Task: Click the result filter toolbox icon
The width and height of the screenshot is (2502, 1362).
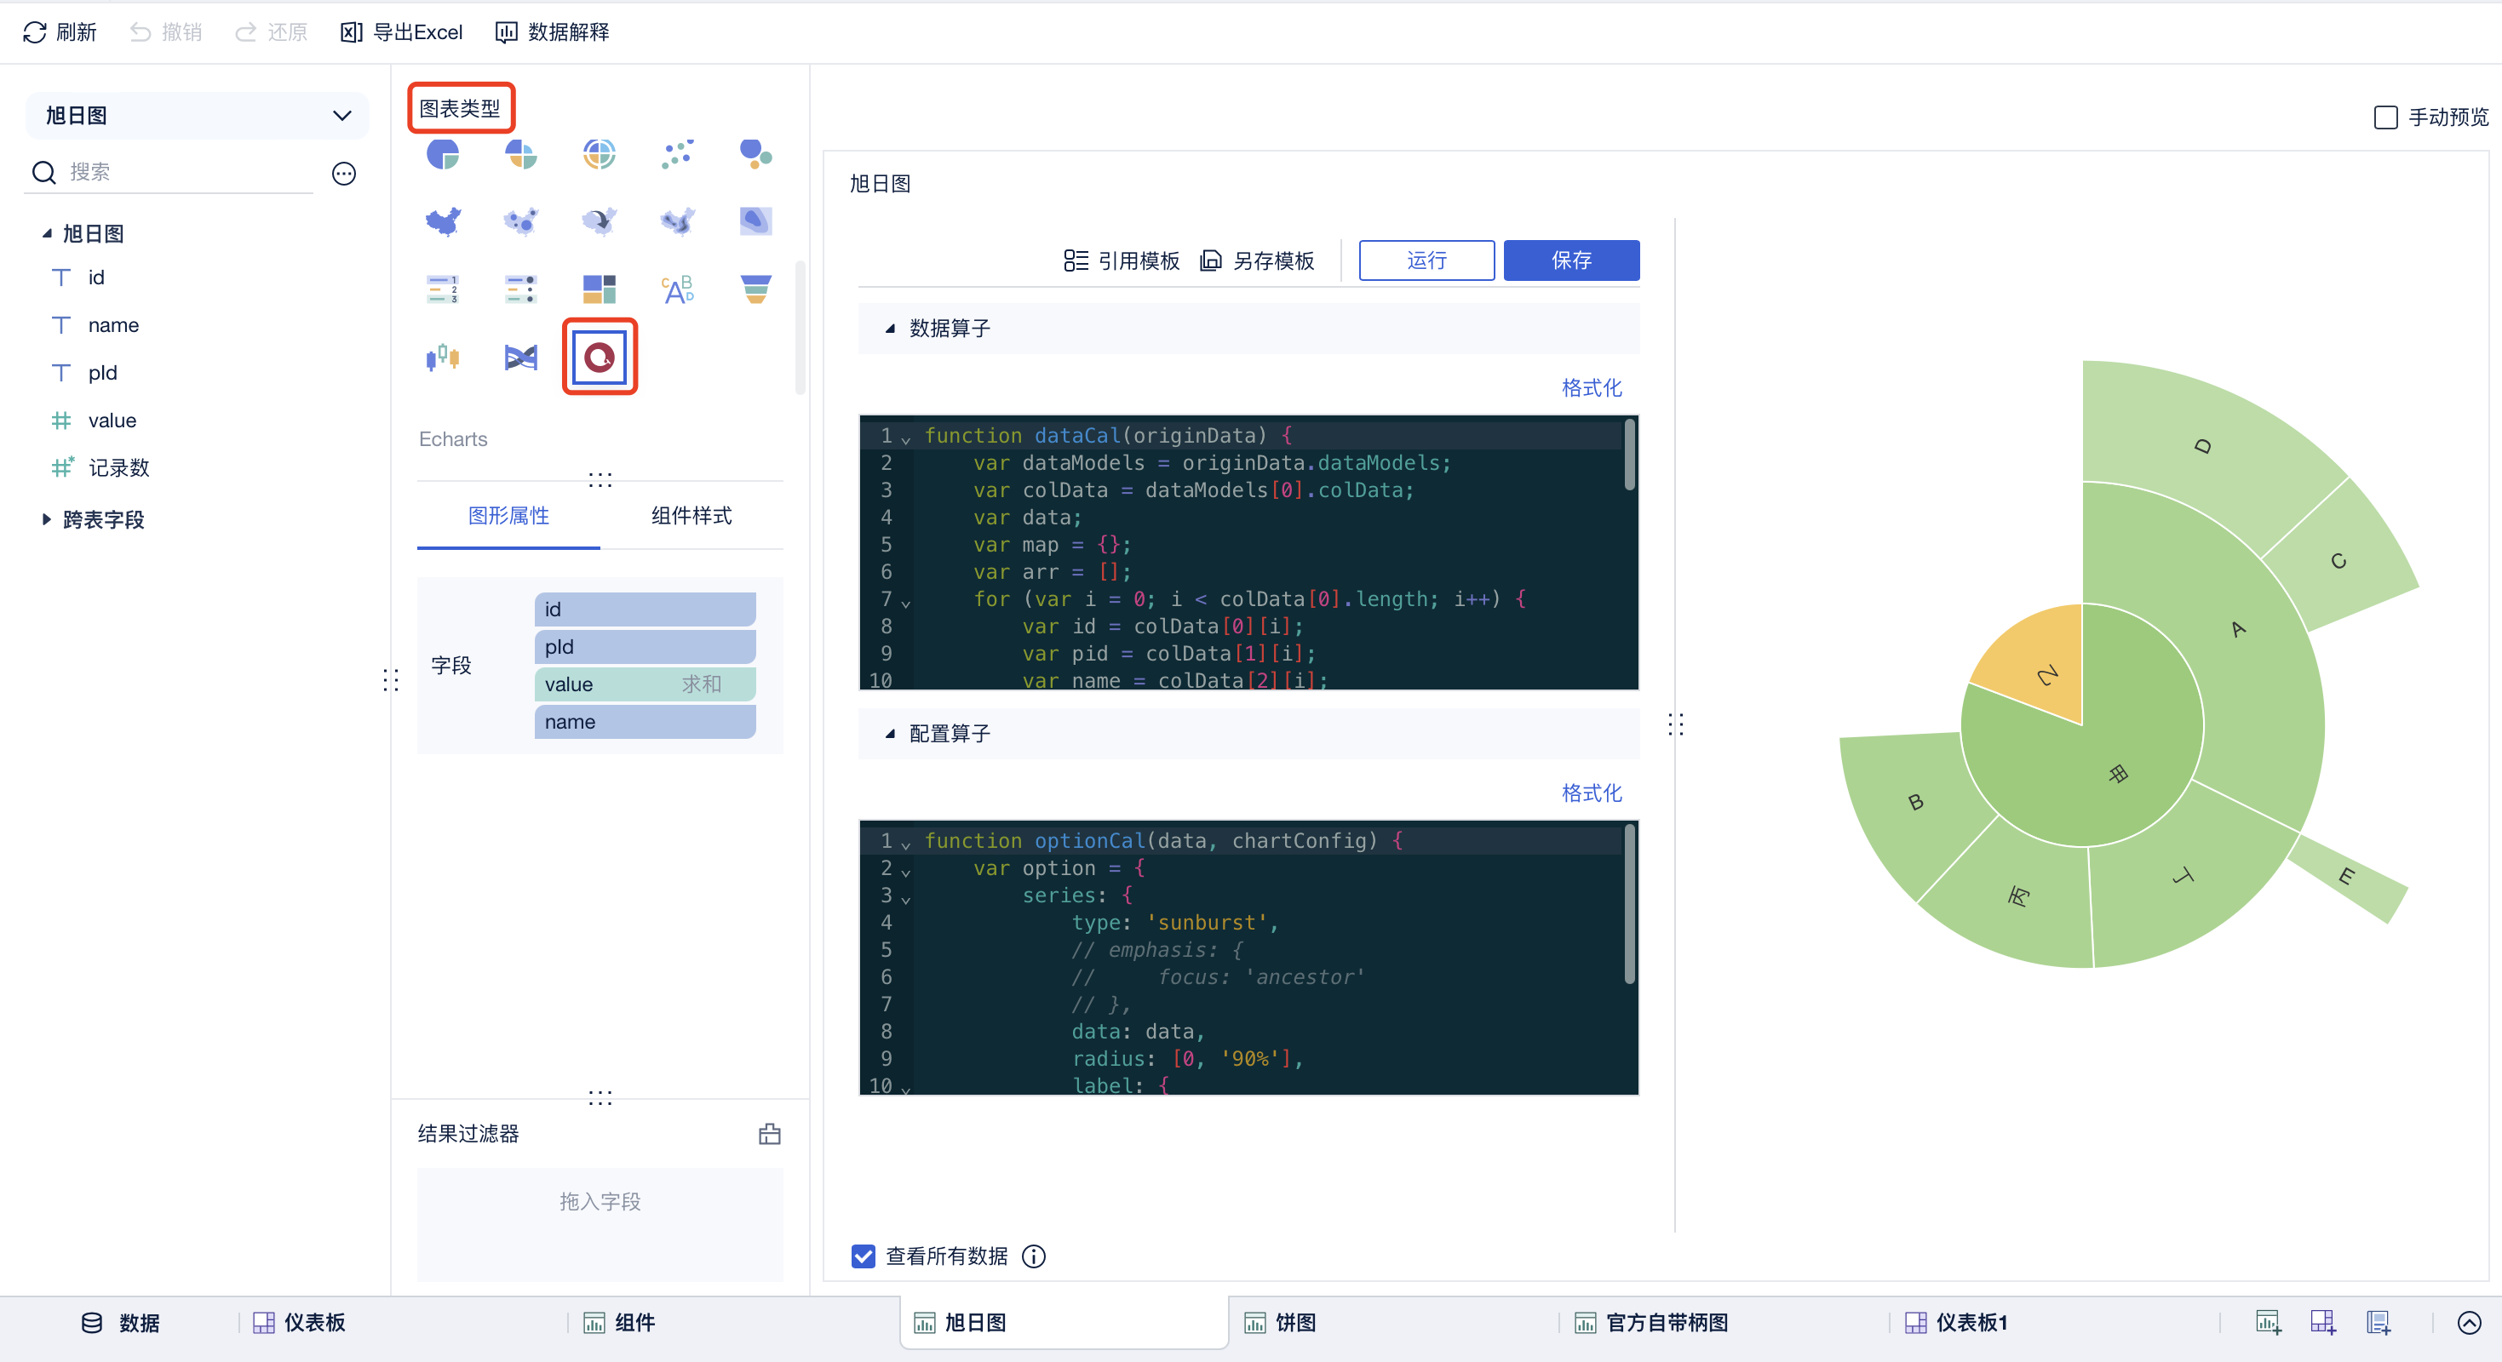Action: 769,1134
